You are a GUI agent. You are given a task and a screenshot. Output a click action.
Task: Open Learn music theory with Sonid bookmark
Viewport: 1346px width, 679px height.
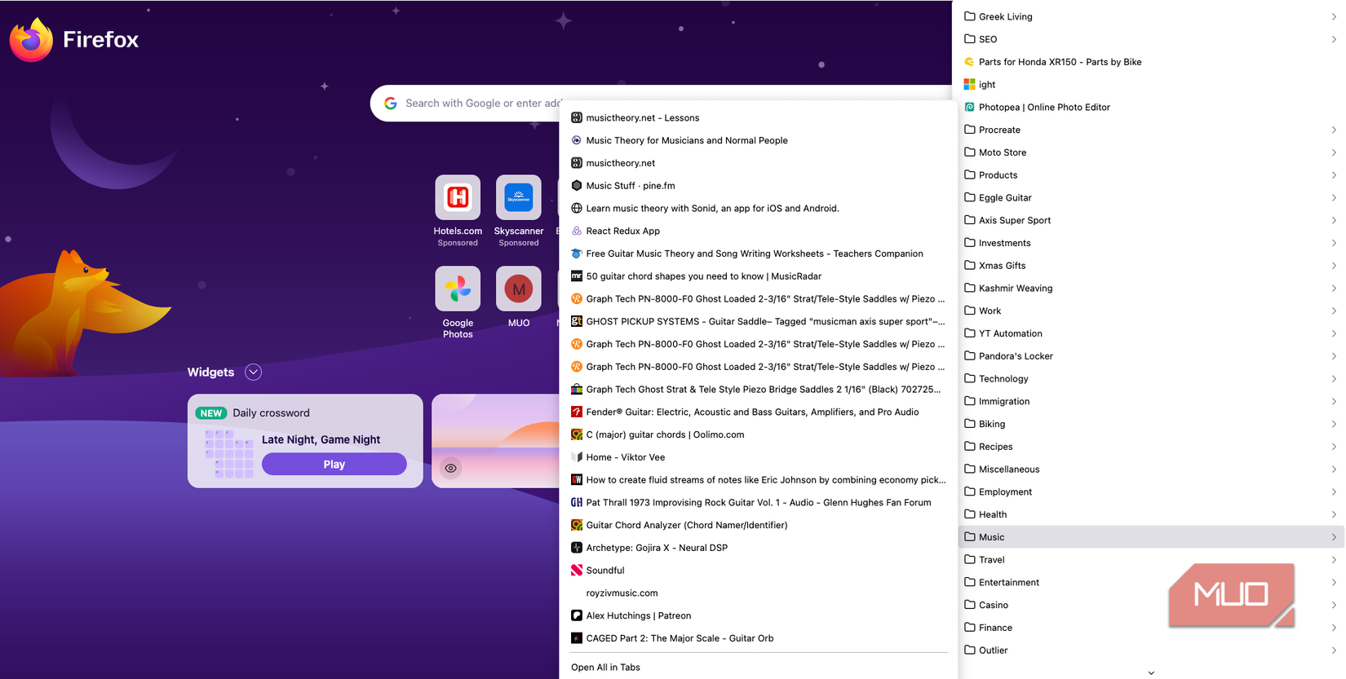click(759, 208)
